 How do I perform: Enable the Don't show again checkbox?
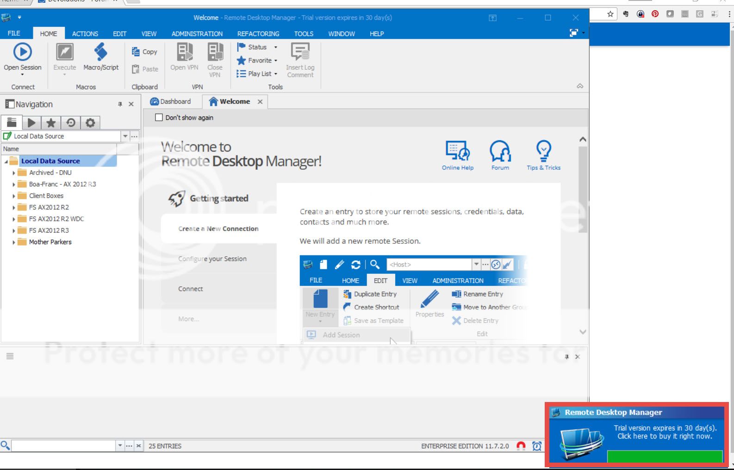click(159, 117)
